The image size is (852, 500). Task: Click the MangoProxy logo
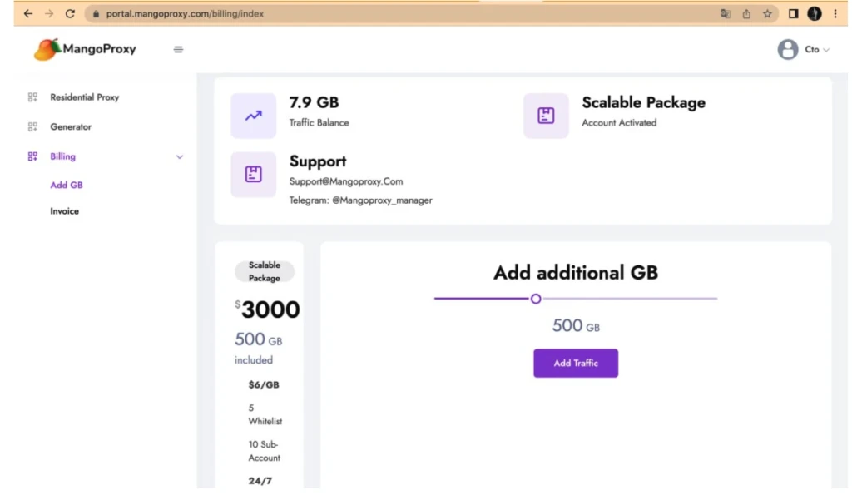86,49
